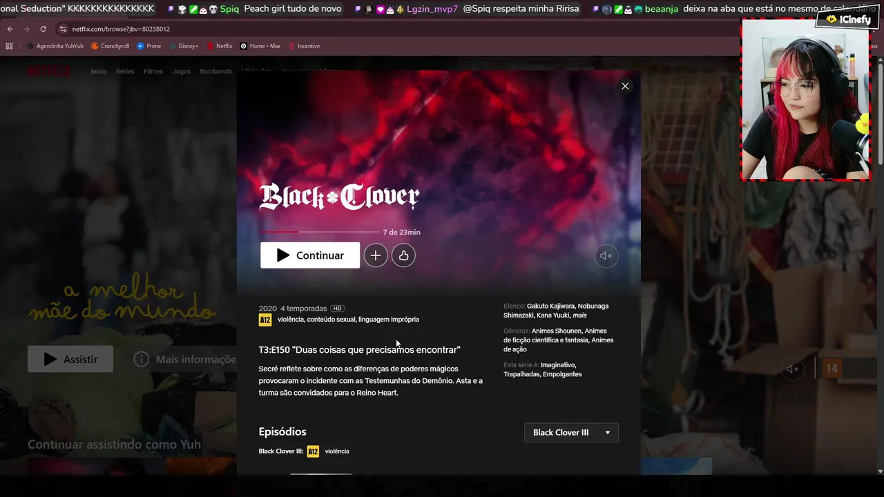Viewport: 884px width, 497px height.
Task: Open Animes de ficção científica e fantasia genre
Action: [x=558, y=335]
